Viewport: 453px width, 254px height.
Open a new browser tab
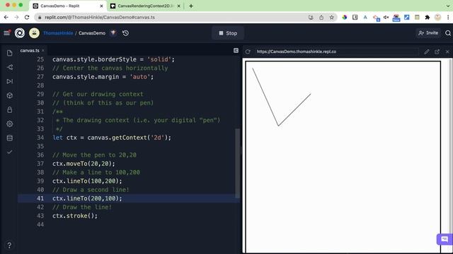pos(191,6)
